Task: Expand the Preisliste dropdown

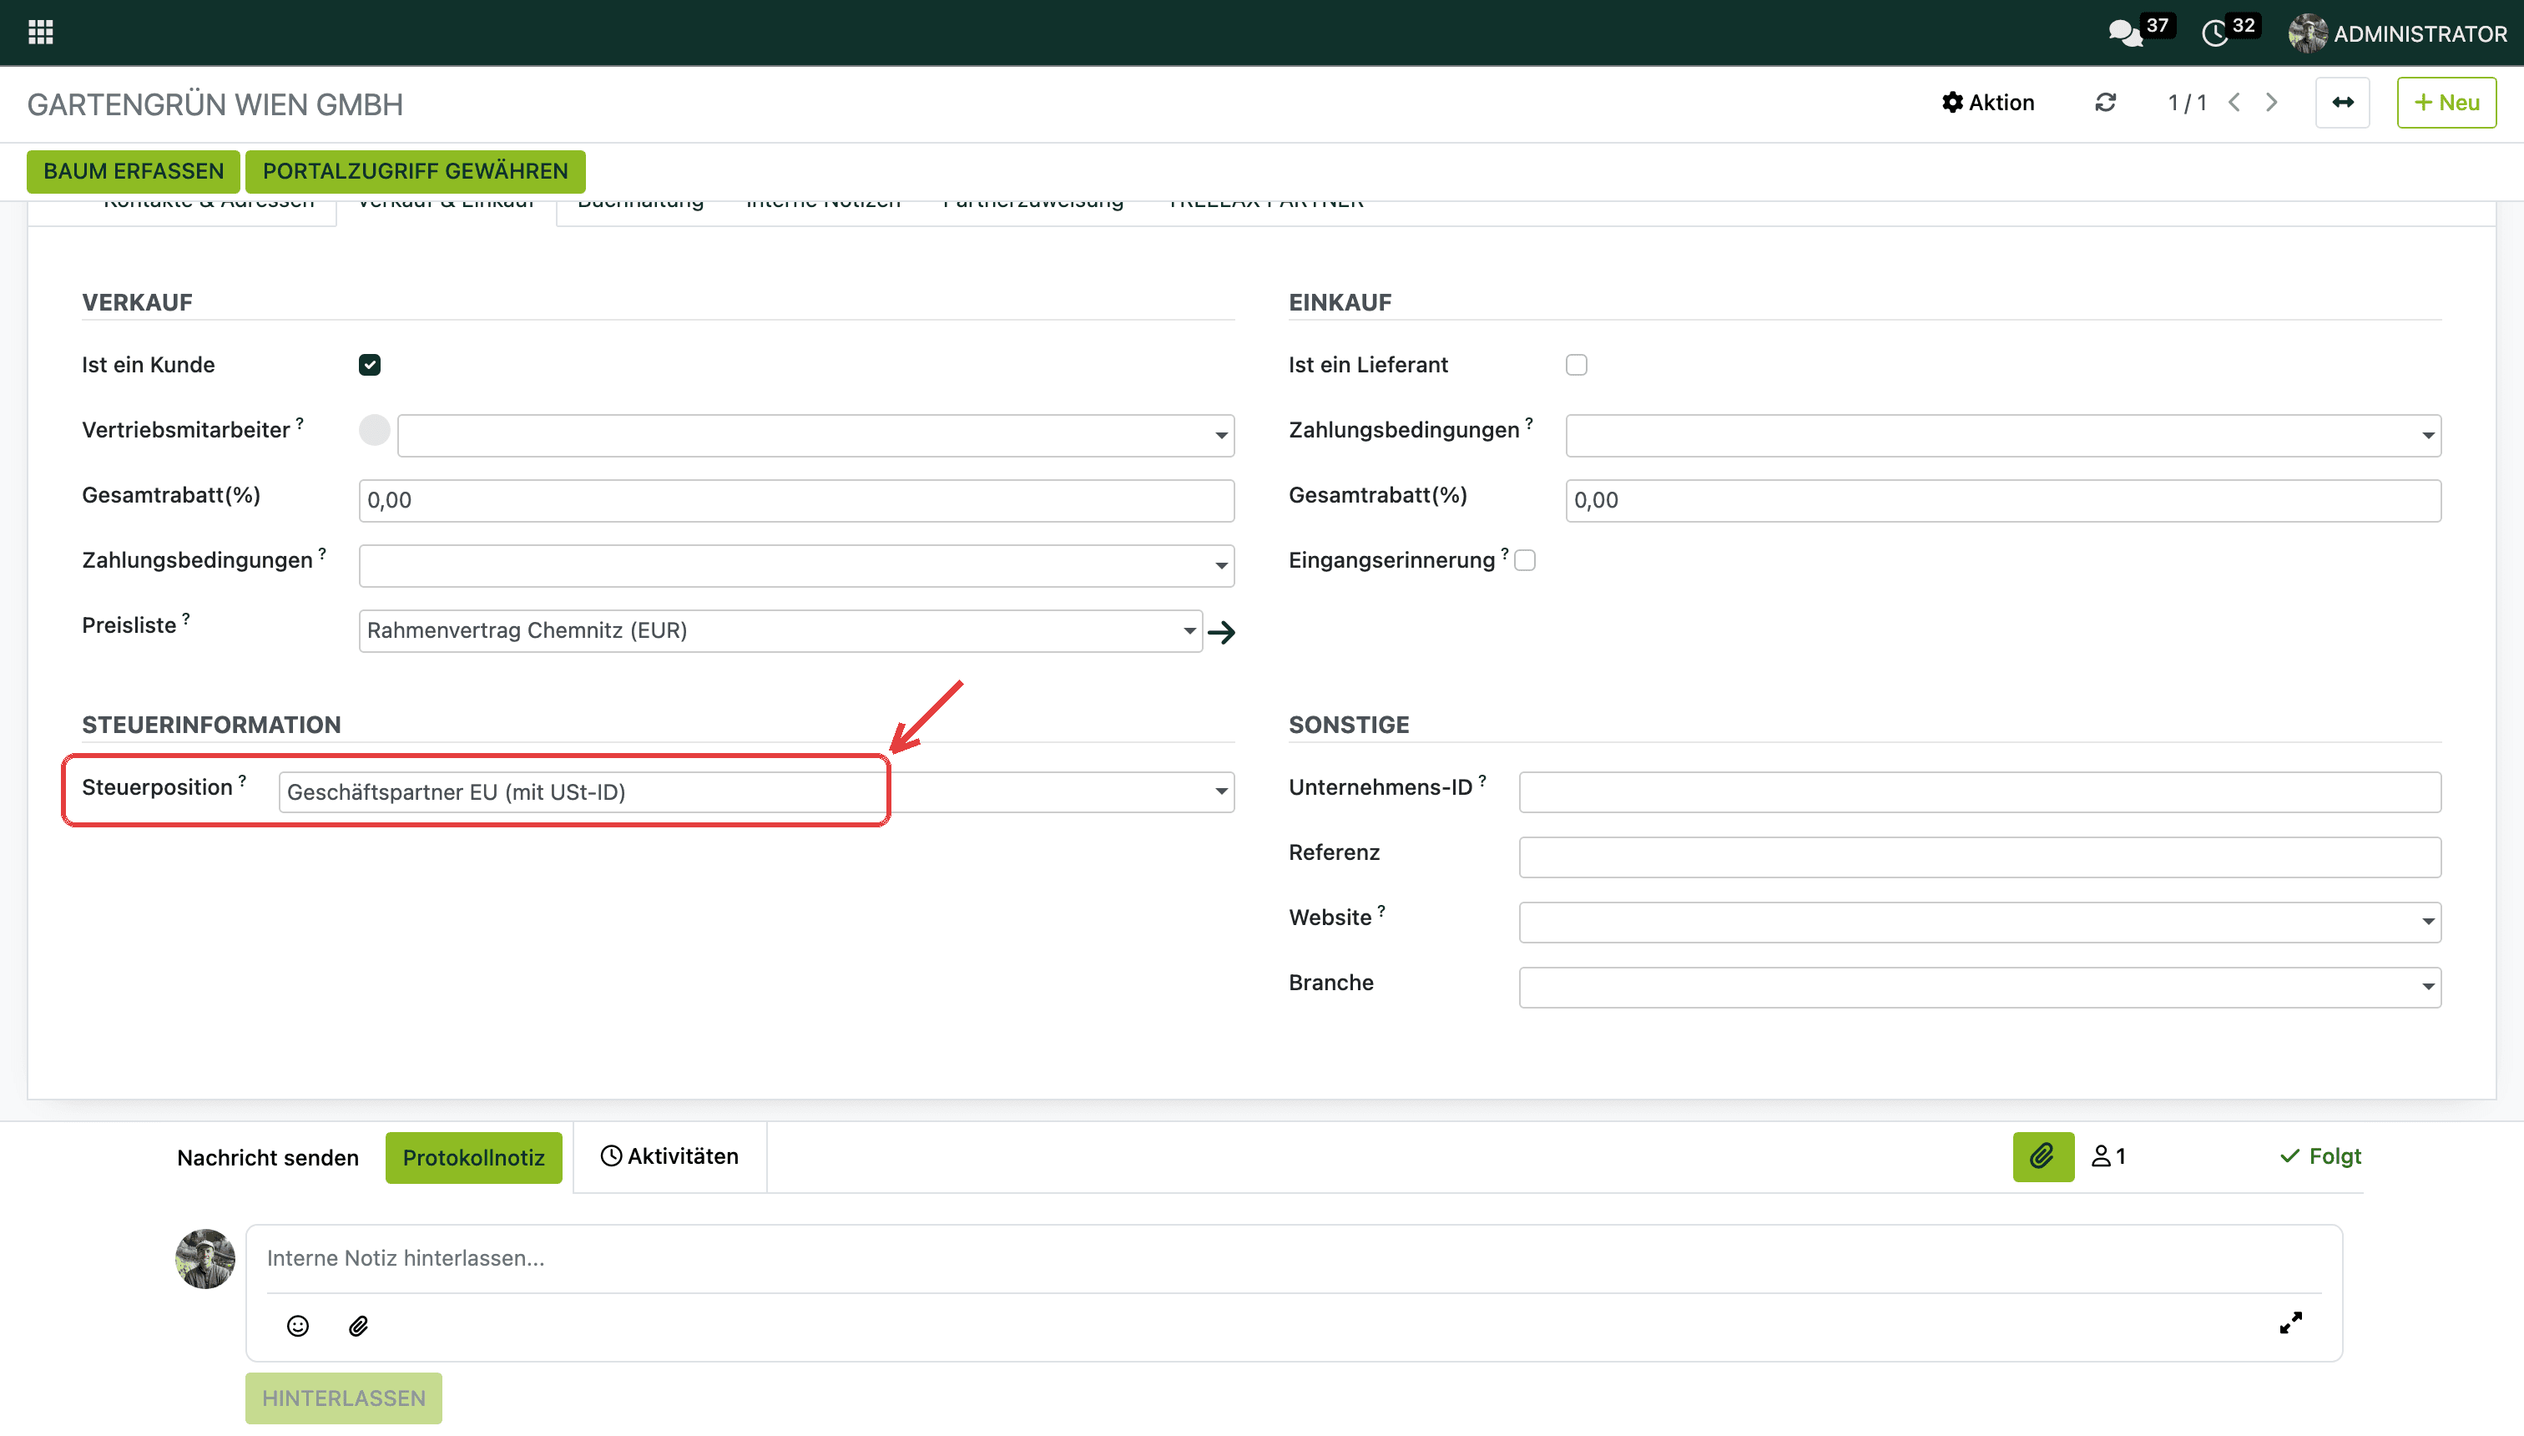Action: 1189,630
